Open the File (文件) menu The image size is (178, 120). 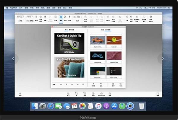click(x=21, y=8)
